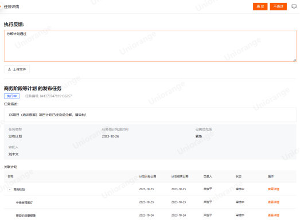Click the 发布计划 task type value

(x=15, y=136)
